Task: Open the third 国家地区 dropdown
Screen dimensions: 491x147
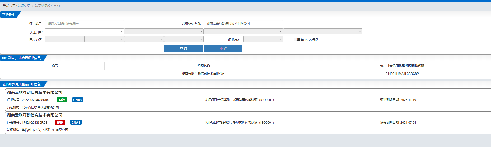Action: 144,39
